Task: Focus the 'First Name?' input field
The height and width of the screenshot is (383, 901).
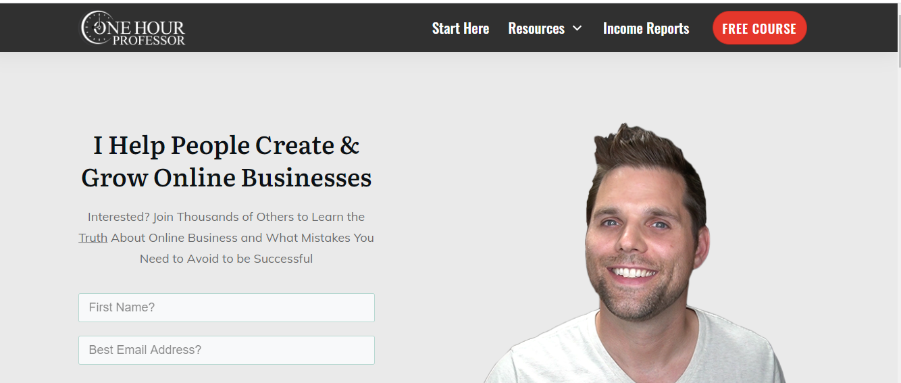Action: click(x=226, y=307)
